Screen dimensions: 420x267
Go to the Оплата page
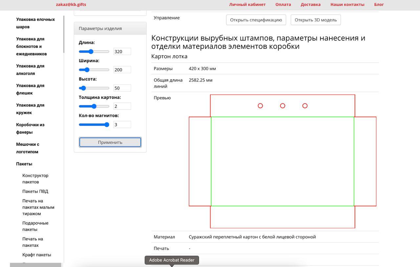[x=283, y=5]
